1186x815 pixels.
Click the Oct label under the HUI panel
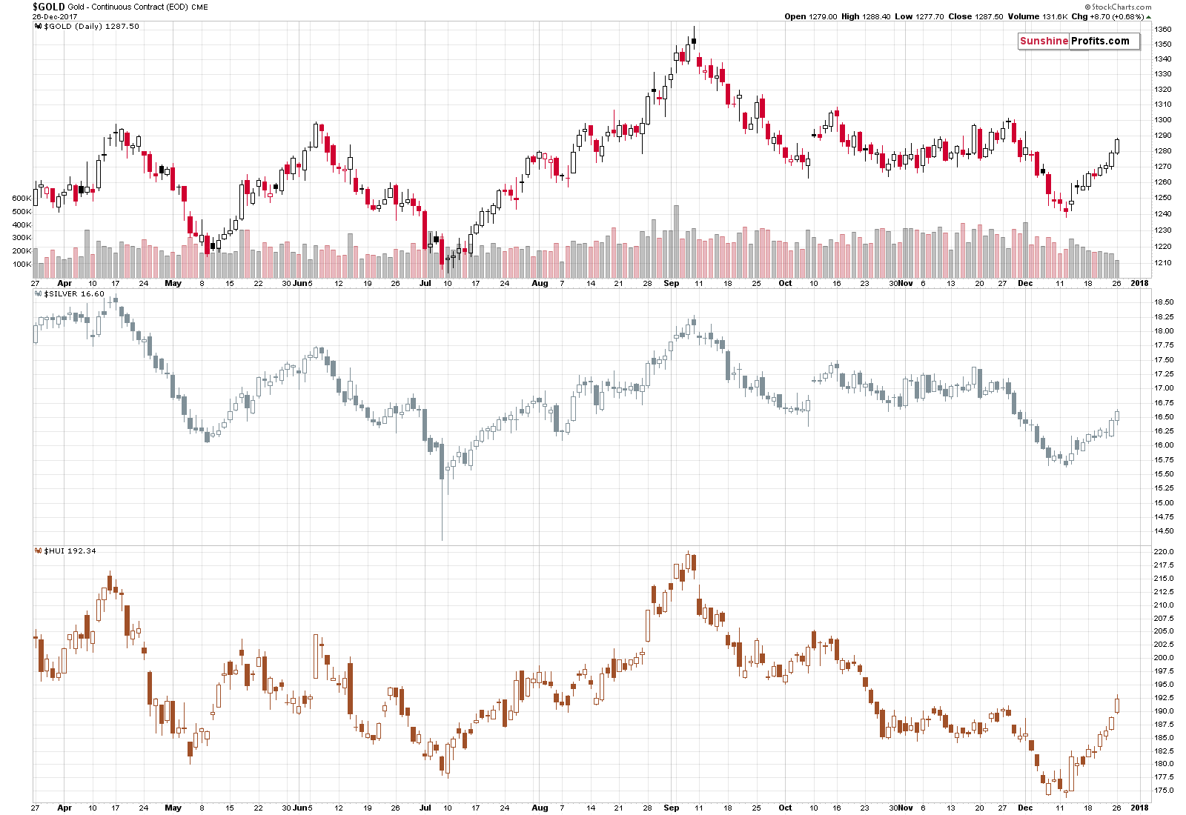pos(785,808)
